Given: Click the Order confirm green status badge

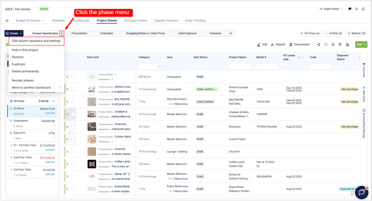Looking at the screenshot, I should (x=207, y=89).
